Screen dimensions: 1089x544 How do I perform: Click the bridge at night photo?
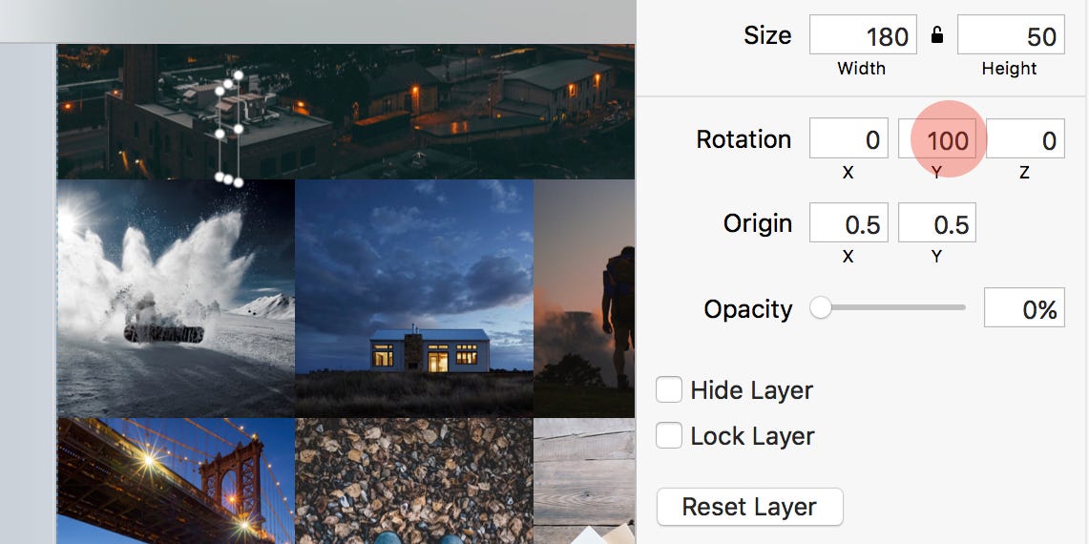(176, 481)
